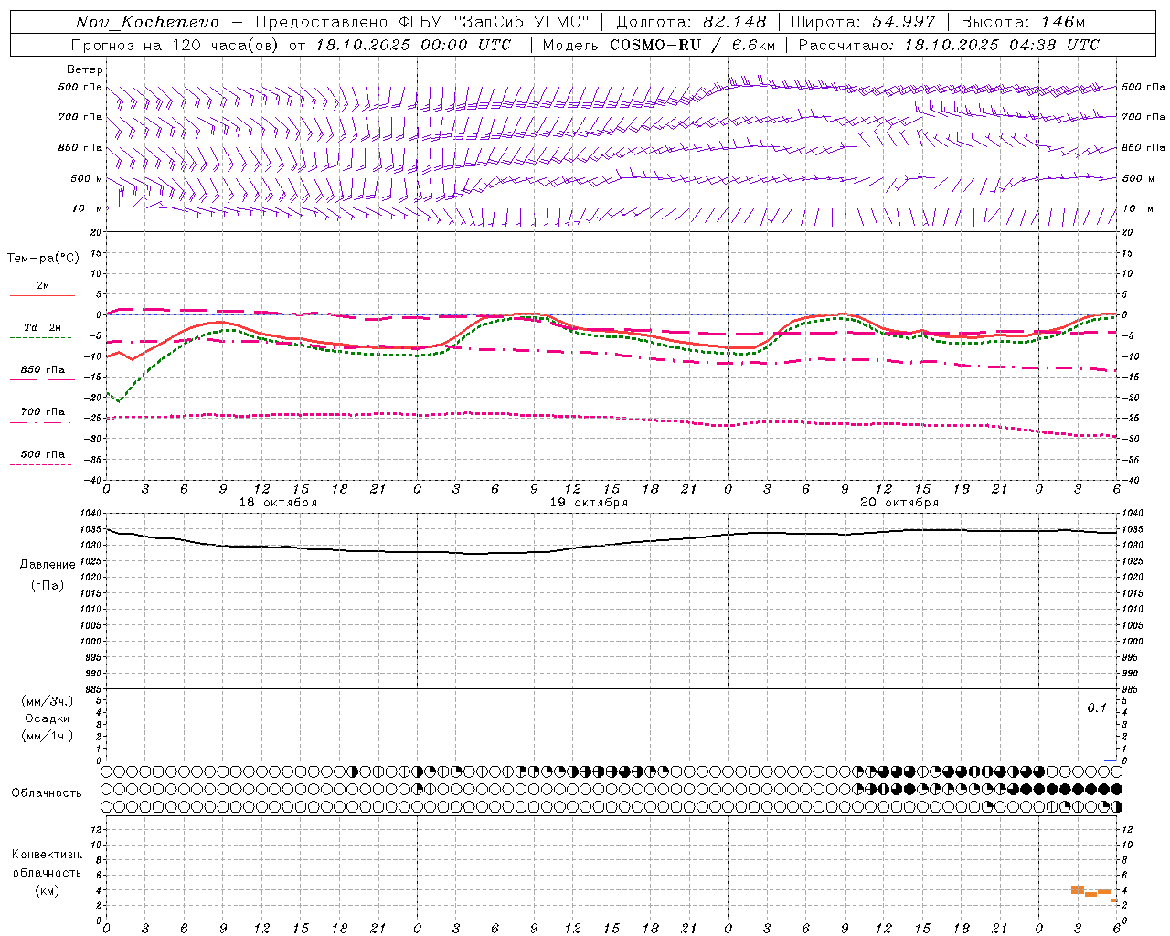This screenshot has height=936, width=1170.
Task: Click the date label "19 октября"
Action: pos(590,503)
